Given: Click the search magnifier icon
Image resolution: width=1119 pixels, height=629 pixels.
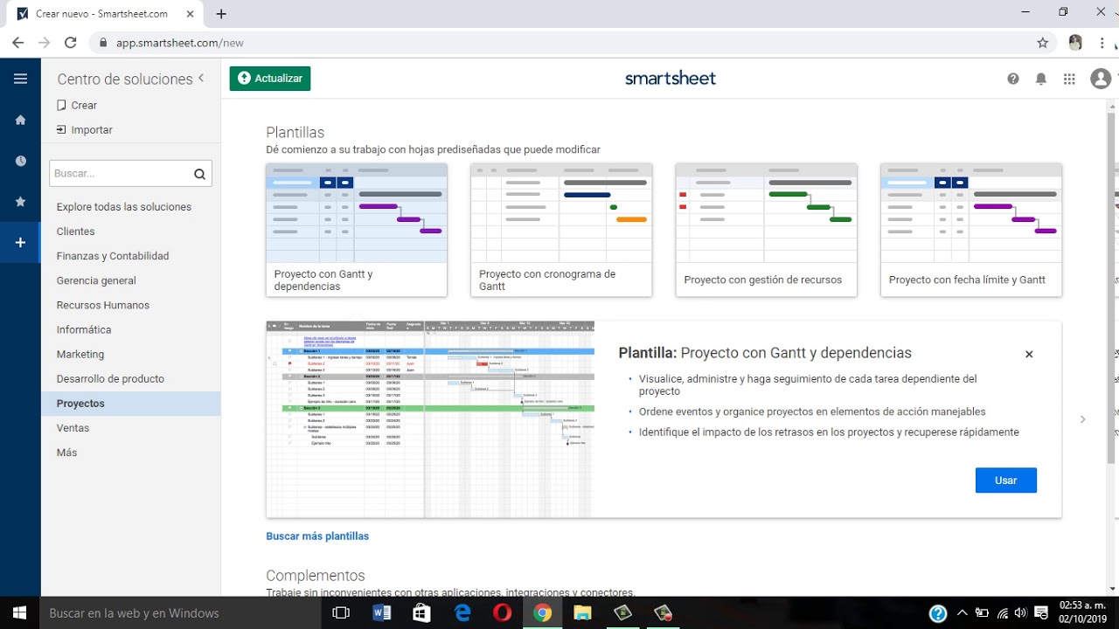Looking at the screenshot, I should (200, 174).
